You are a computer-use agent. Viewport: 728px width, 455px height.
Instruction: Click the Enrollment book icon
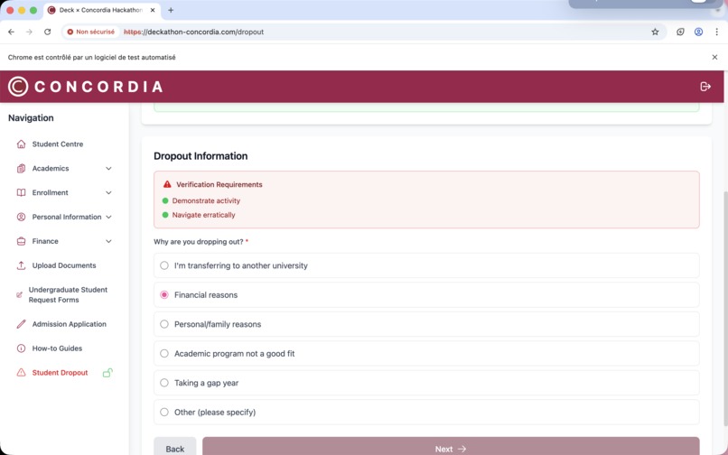(21, 192)
